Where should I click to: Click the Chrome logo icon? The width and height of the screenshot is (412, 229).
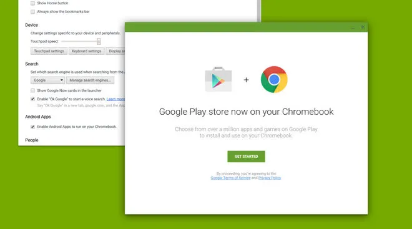(x=274, y=79)
